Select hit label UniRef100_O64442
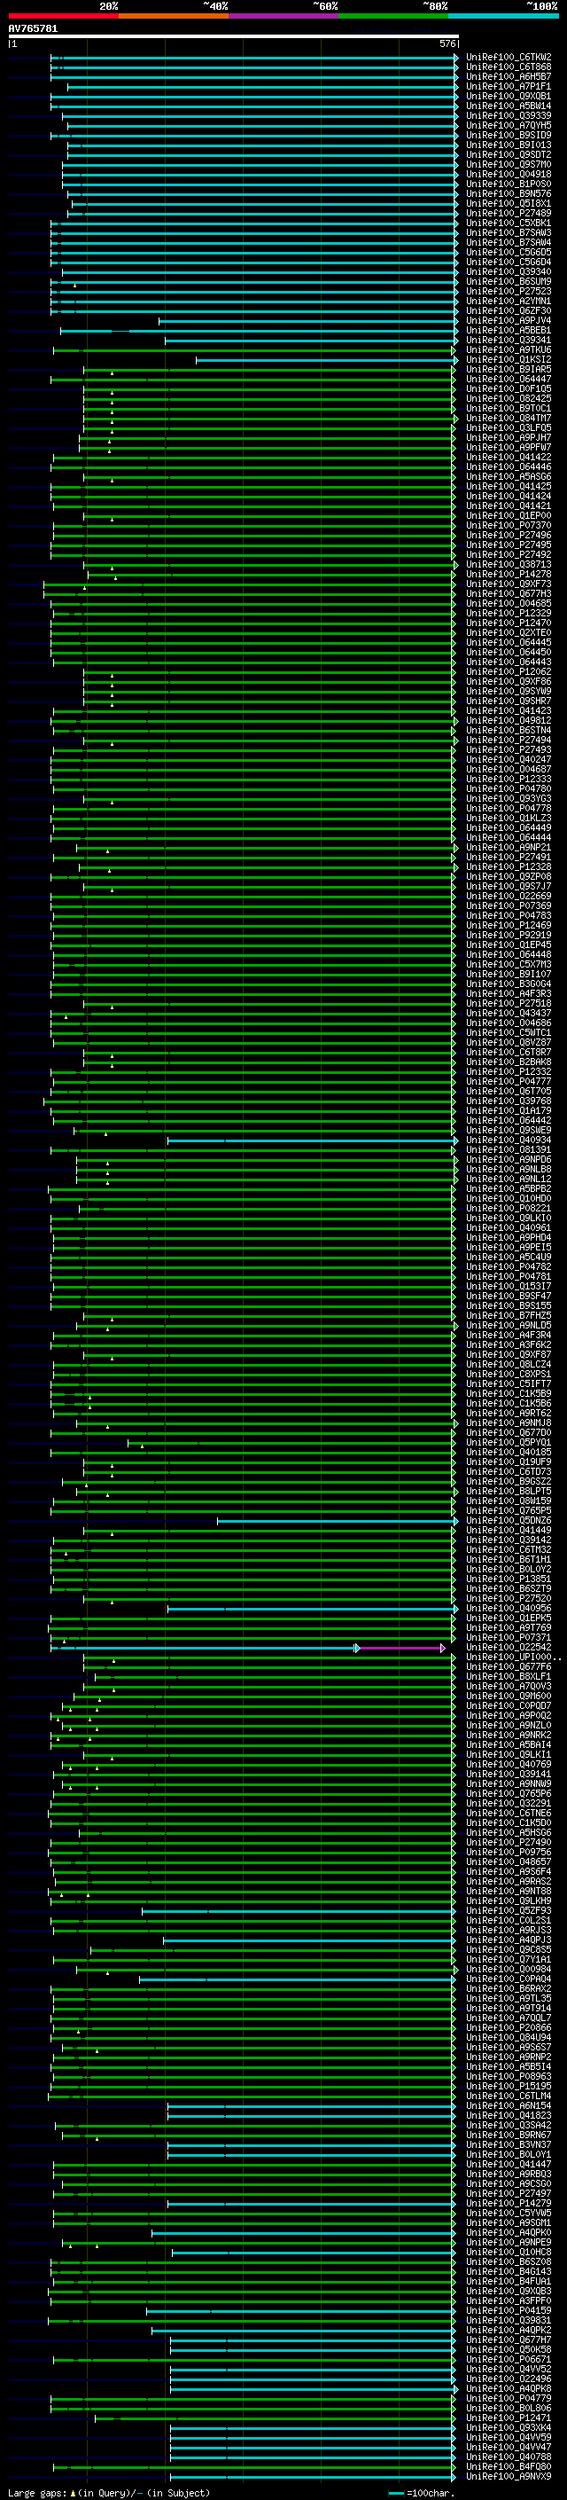Screen dimensions: 567x2500 (509, 1121)
